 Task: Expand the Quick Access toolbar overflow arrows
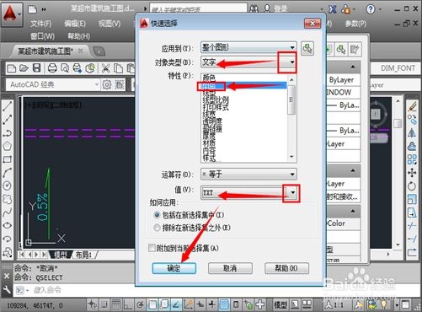(44, 9)
